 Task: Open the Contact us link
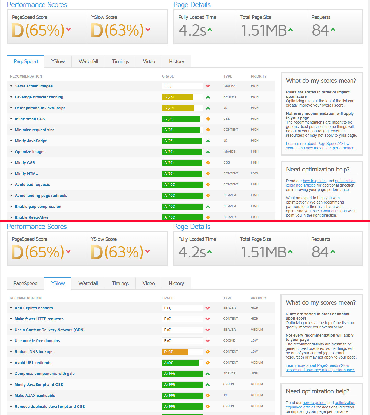[330, 211]
